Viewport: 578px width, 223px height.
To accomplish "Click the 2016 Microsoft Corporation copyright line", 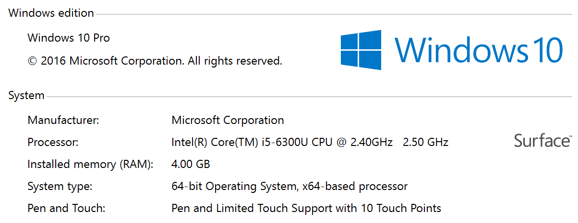I will [155, 61].
